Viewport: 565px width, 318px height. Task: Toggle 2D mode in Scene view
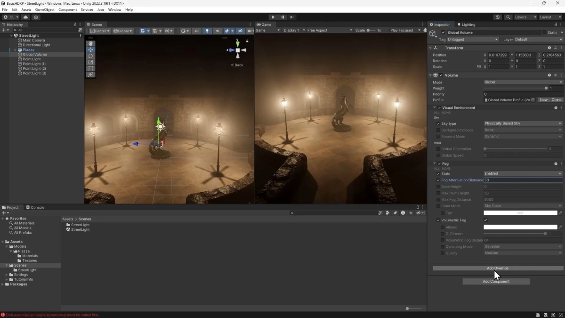196,31
